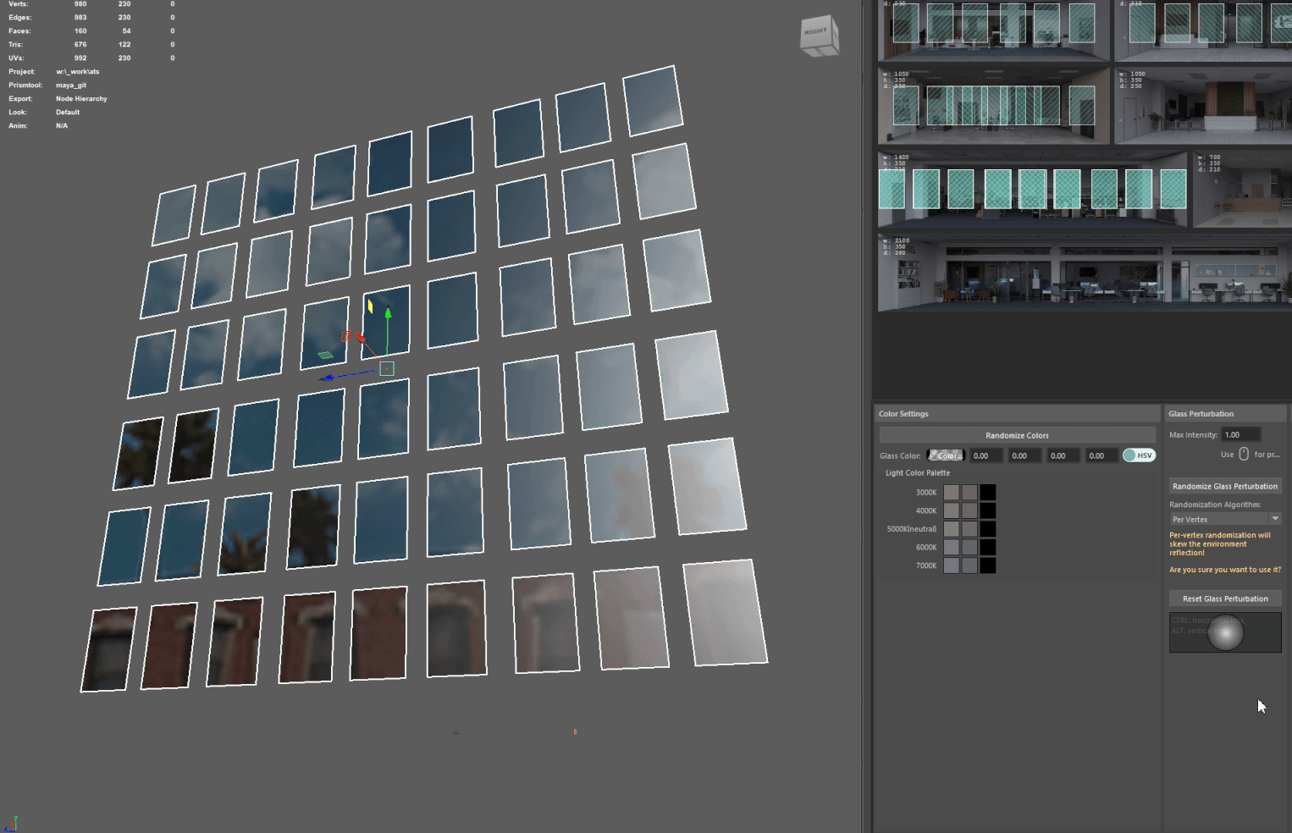Click the Color Settings panel header
The image size is (1292, 833).
[1017, 414]
